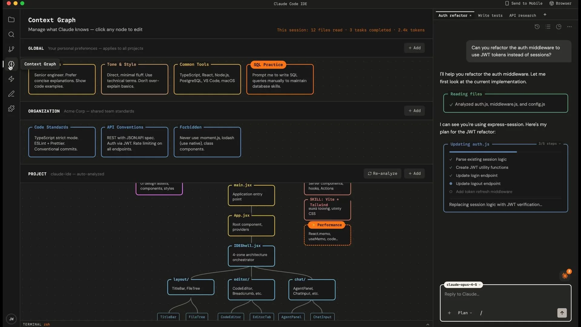581x327 pixels.
Task: Switch to the Write tests tab
Action: point(490,15)
